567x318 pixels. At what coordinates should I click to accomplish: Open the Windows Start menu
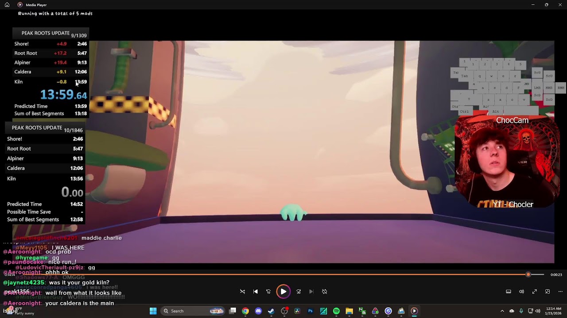(153, 311)
